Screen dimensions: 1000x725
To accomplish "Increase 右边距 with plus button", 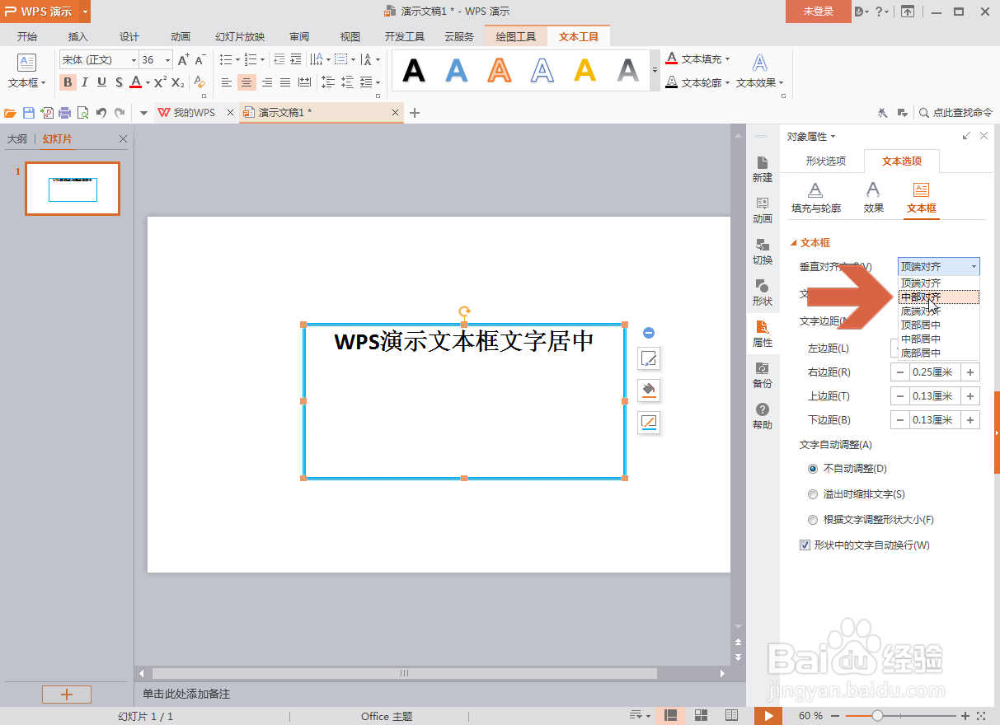I will pyautogui.click(x=971, y=372).
